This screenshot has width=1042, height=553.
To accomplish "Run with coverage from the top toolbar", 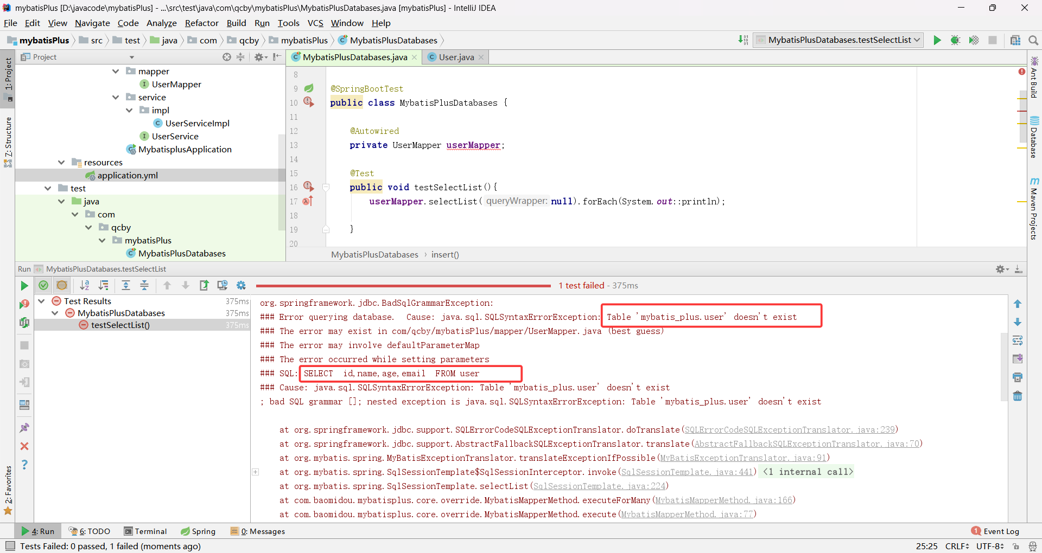I will pos(974,40).
